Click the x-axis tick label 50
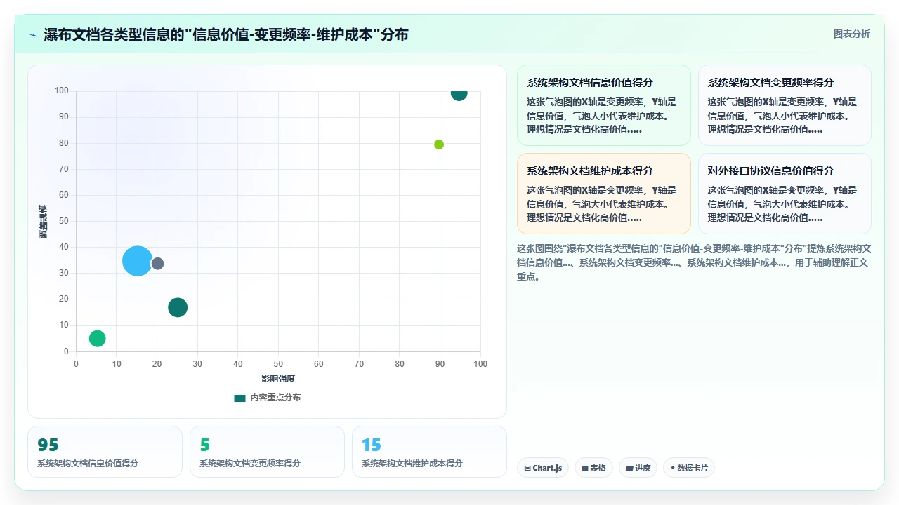Screen dimensions: 899x505 (278, 364)
